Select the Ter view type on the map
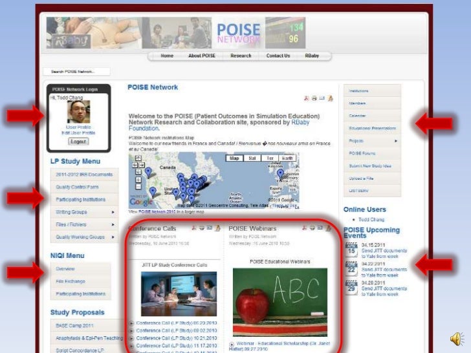The width and height of the screenshot is (471, 353). pyautogui.click(x=270, y=158)
